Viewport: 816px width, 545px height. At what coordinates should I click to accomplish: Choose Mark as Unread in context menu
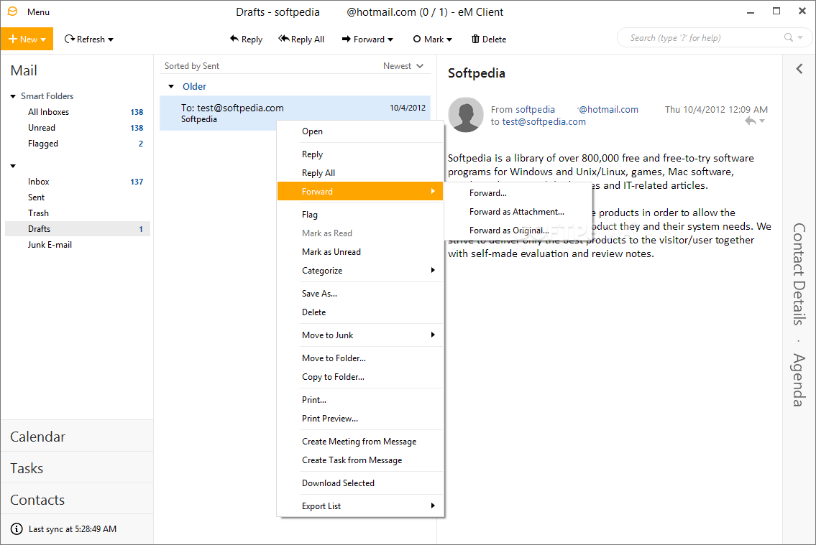click(360, 252)
